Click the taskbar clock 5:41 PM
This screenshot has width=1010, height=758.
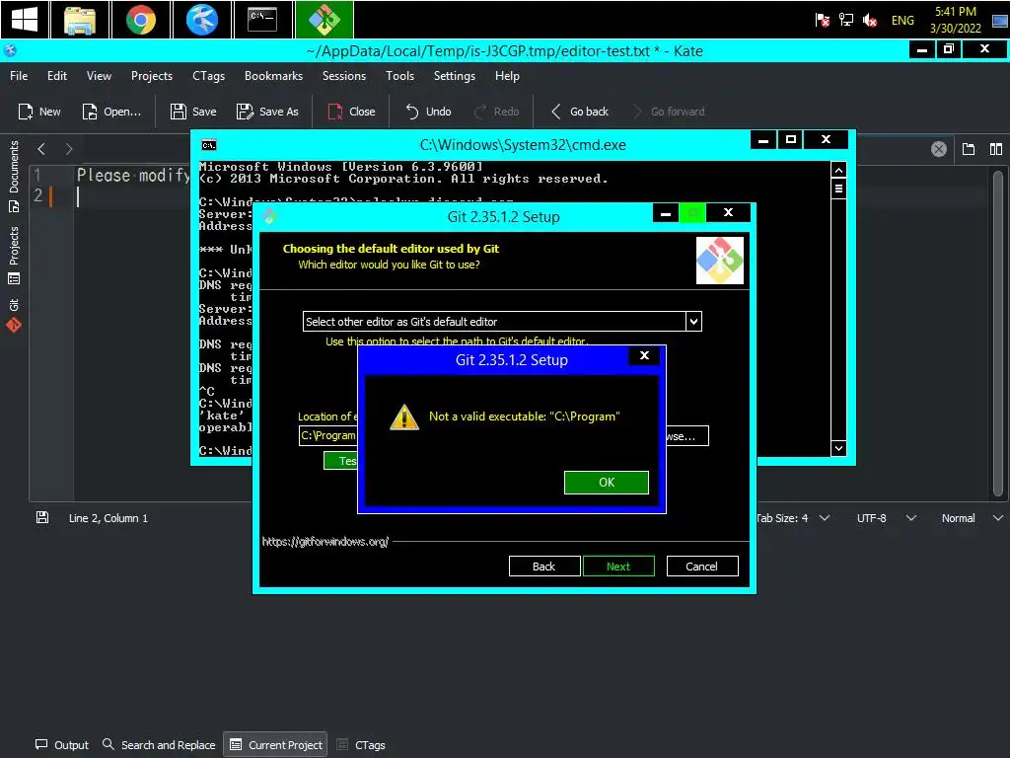[955, 12]
